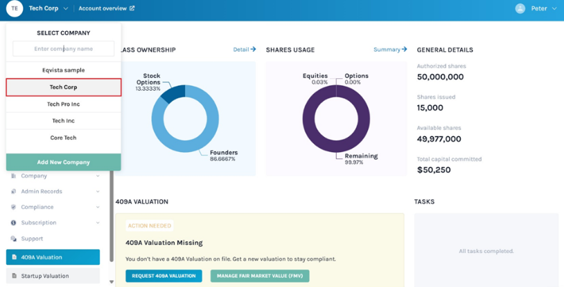Open 409A Valuation sidebar button

(x=53, y=257)
